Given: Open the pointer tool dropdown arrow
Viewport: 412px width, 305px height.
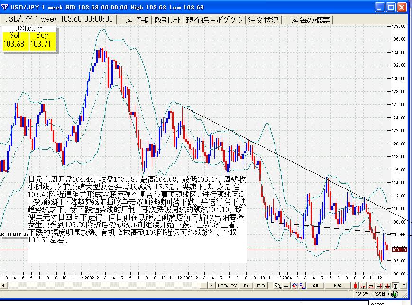Looking at the screenshot, I should (x=286, y=286).
